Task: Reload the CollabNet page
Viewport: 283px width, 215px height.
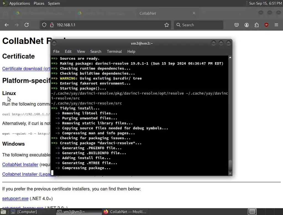Action: click(x=27, y=25)
